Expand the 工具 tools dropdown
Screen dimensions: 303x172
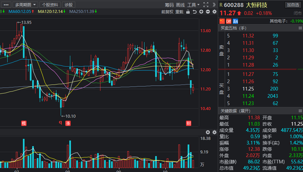tap(194, 5)
